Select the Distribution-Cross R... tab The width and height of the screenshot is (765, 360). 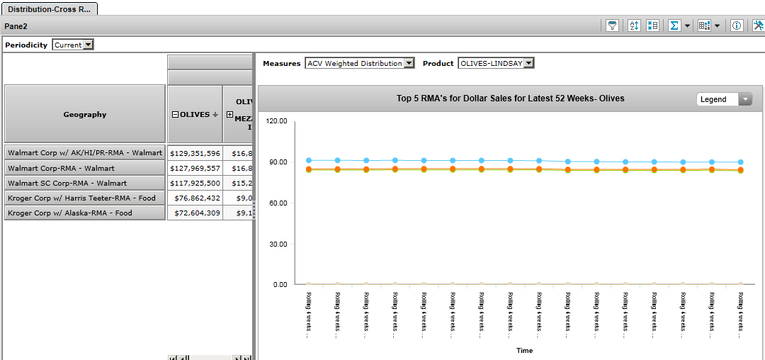point(49,9)
